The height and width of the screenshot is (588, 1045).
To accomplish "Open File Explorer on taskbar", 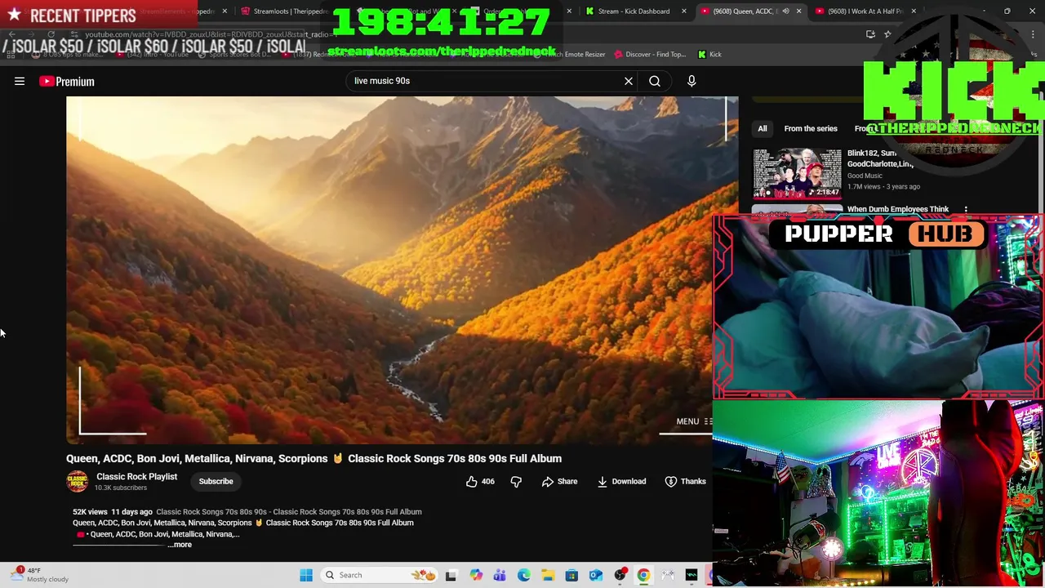I will [548, 575].
